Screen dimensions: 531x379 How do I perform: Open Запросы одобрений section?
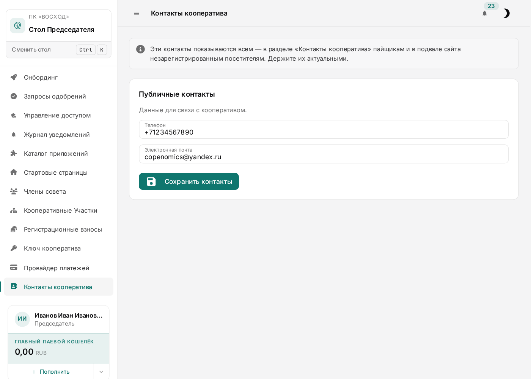(58, 96)
